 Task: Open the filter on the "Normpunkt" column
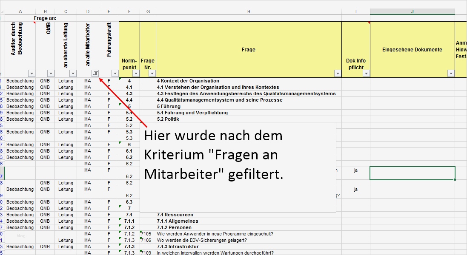pyautogui.click(x=136, y=73)
